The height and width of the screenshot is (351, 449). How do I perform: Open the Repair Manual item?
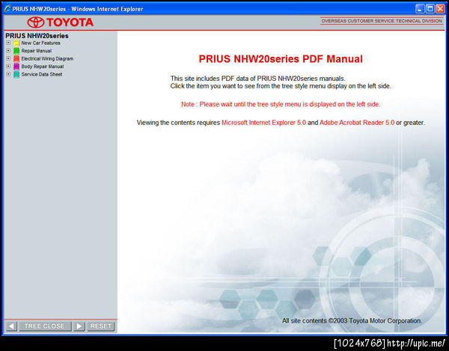coord(37,51)
